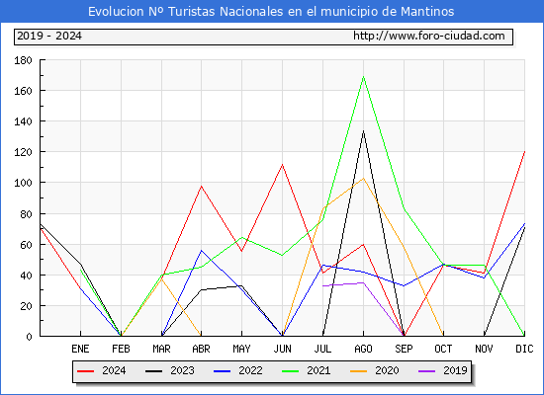Image resolution: width=544 pixels, height=395 pixels.
Task: Click the green 2021 point at MAY
Action: pos(241,237)
